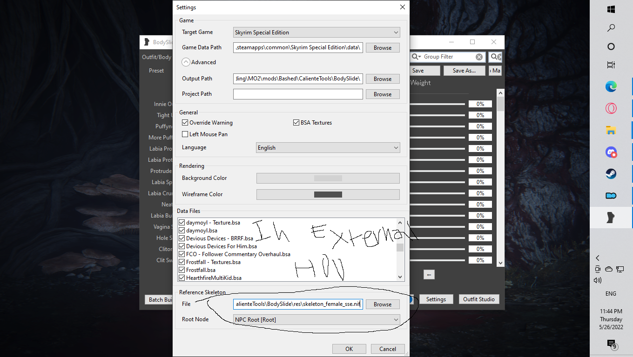Select the Frostfall.bsa entry text

[x=201, y=270]
